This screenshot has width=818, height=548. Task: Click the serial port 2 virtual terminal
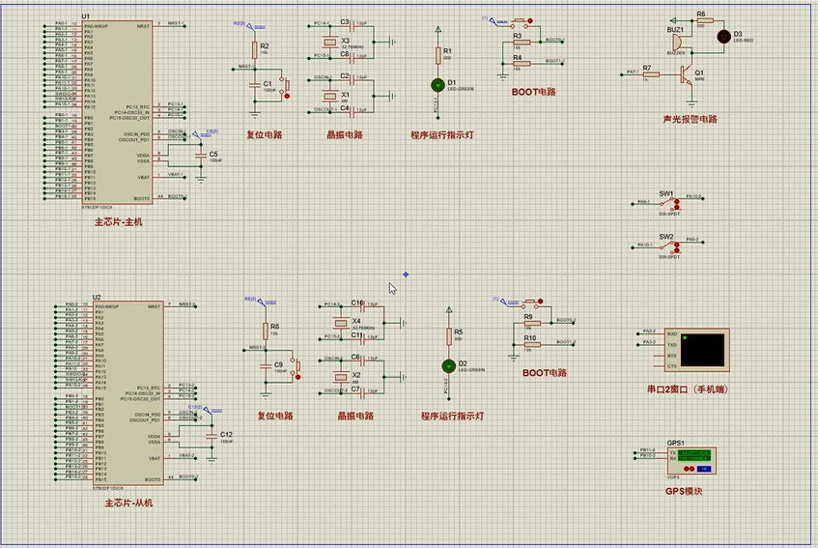click(x=701, y=350)
